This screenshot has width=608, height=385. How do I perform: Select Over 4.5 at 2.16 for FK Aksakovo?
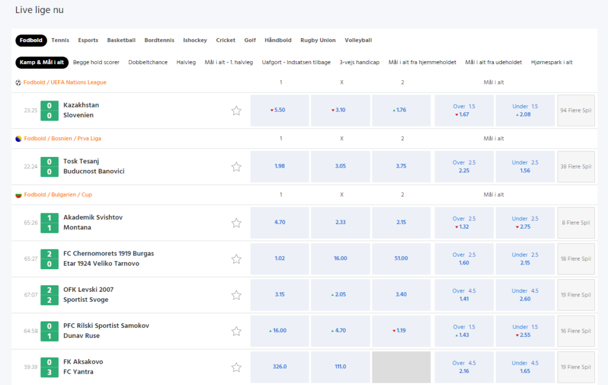464,367
